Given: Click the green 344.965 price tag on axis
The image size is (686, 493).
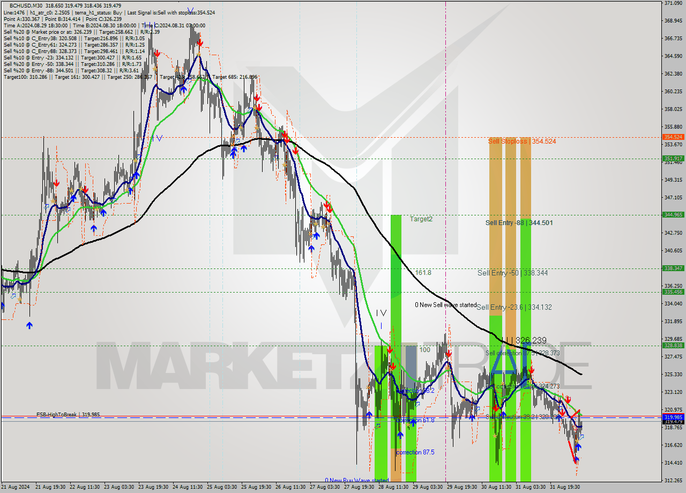Looking at the screenshot, I should 673,215.
